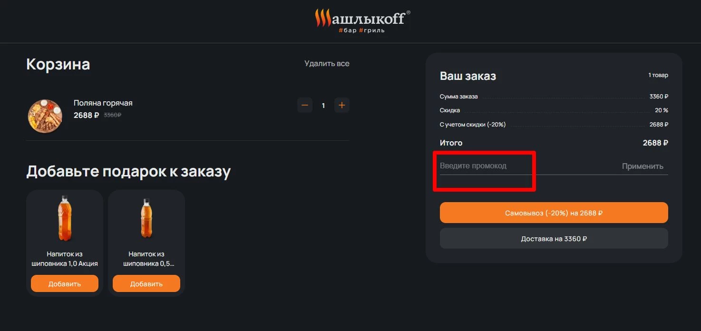Apply the promo code via Применить

[643, 166]
